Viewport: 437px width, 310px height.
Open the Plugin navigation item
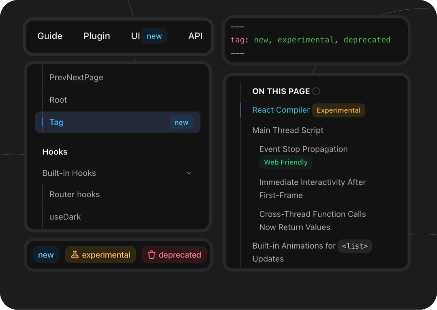[96, 36]
